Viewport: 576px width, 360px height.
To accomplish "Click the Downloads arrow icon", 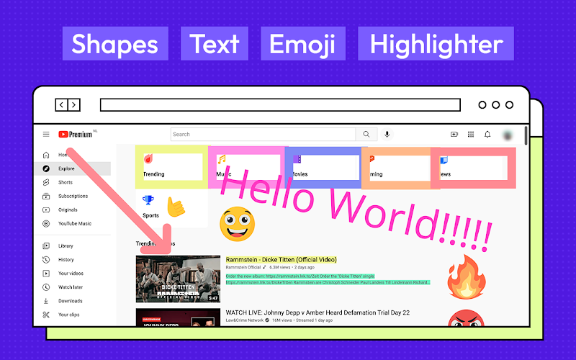I will point(46,301).
